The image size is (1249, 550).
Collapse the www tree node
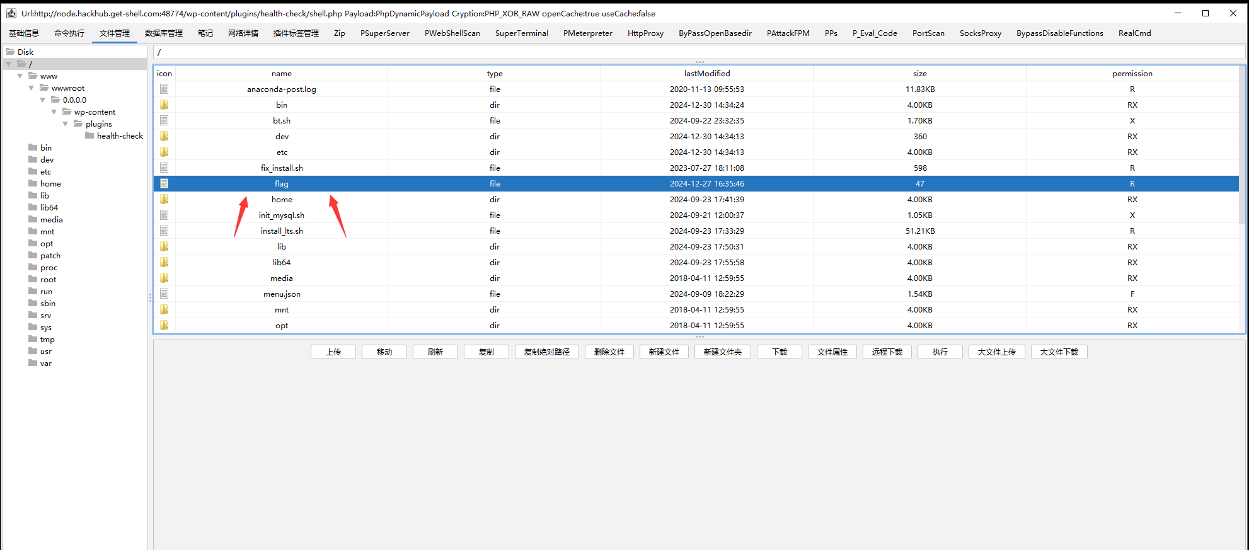20,76
